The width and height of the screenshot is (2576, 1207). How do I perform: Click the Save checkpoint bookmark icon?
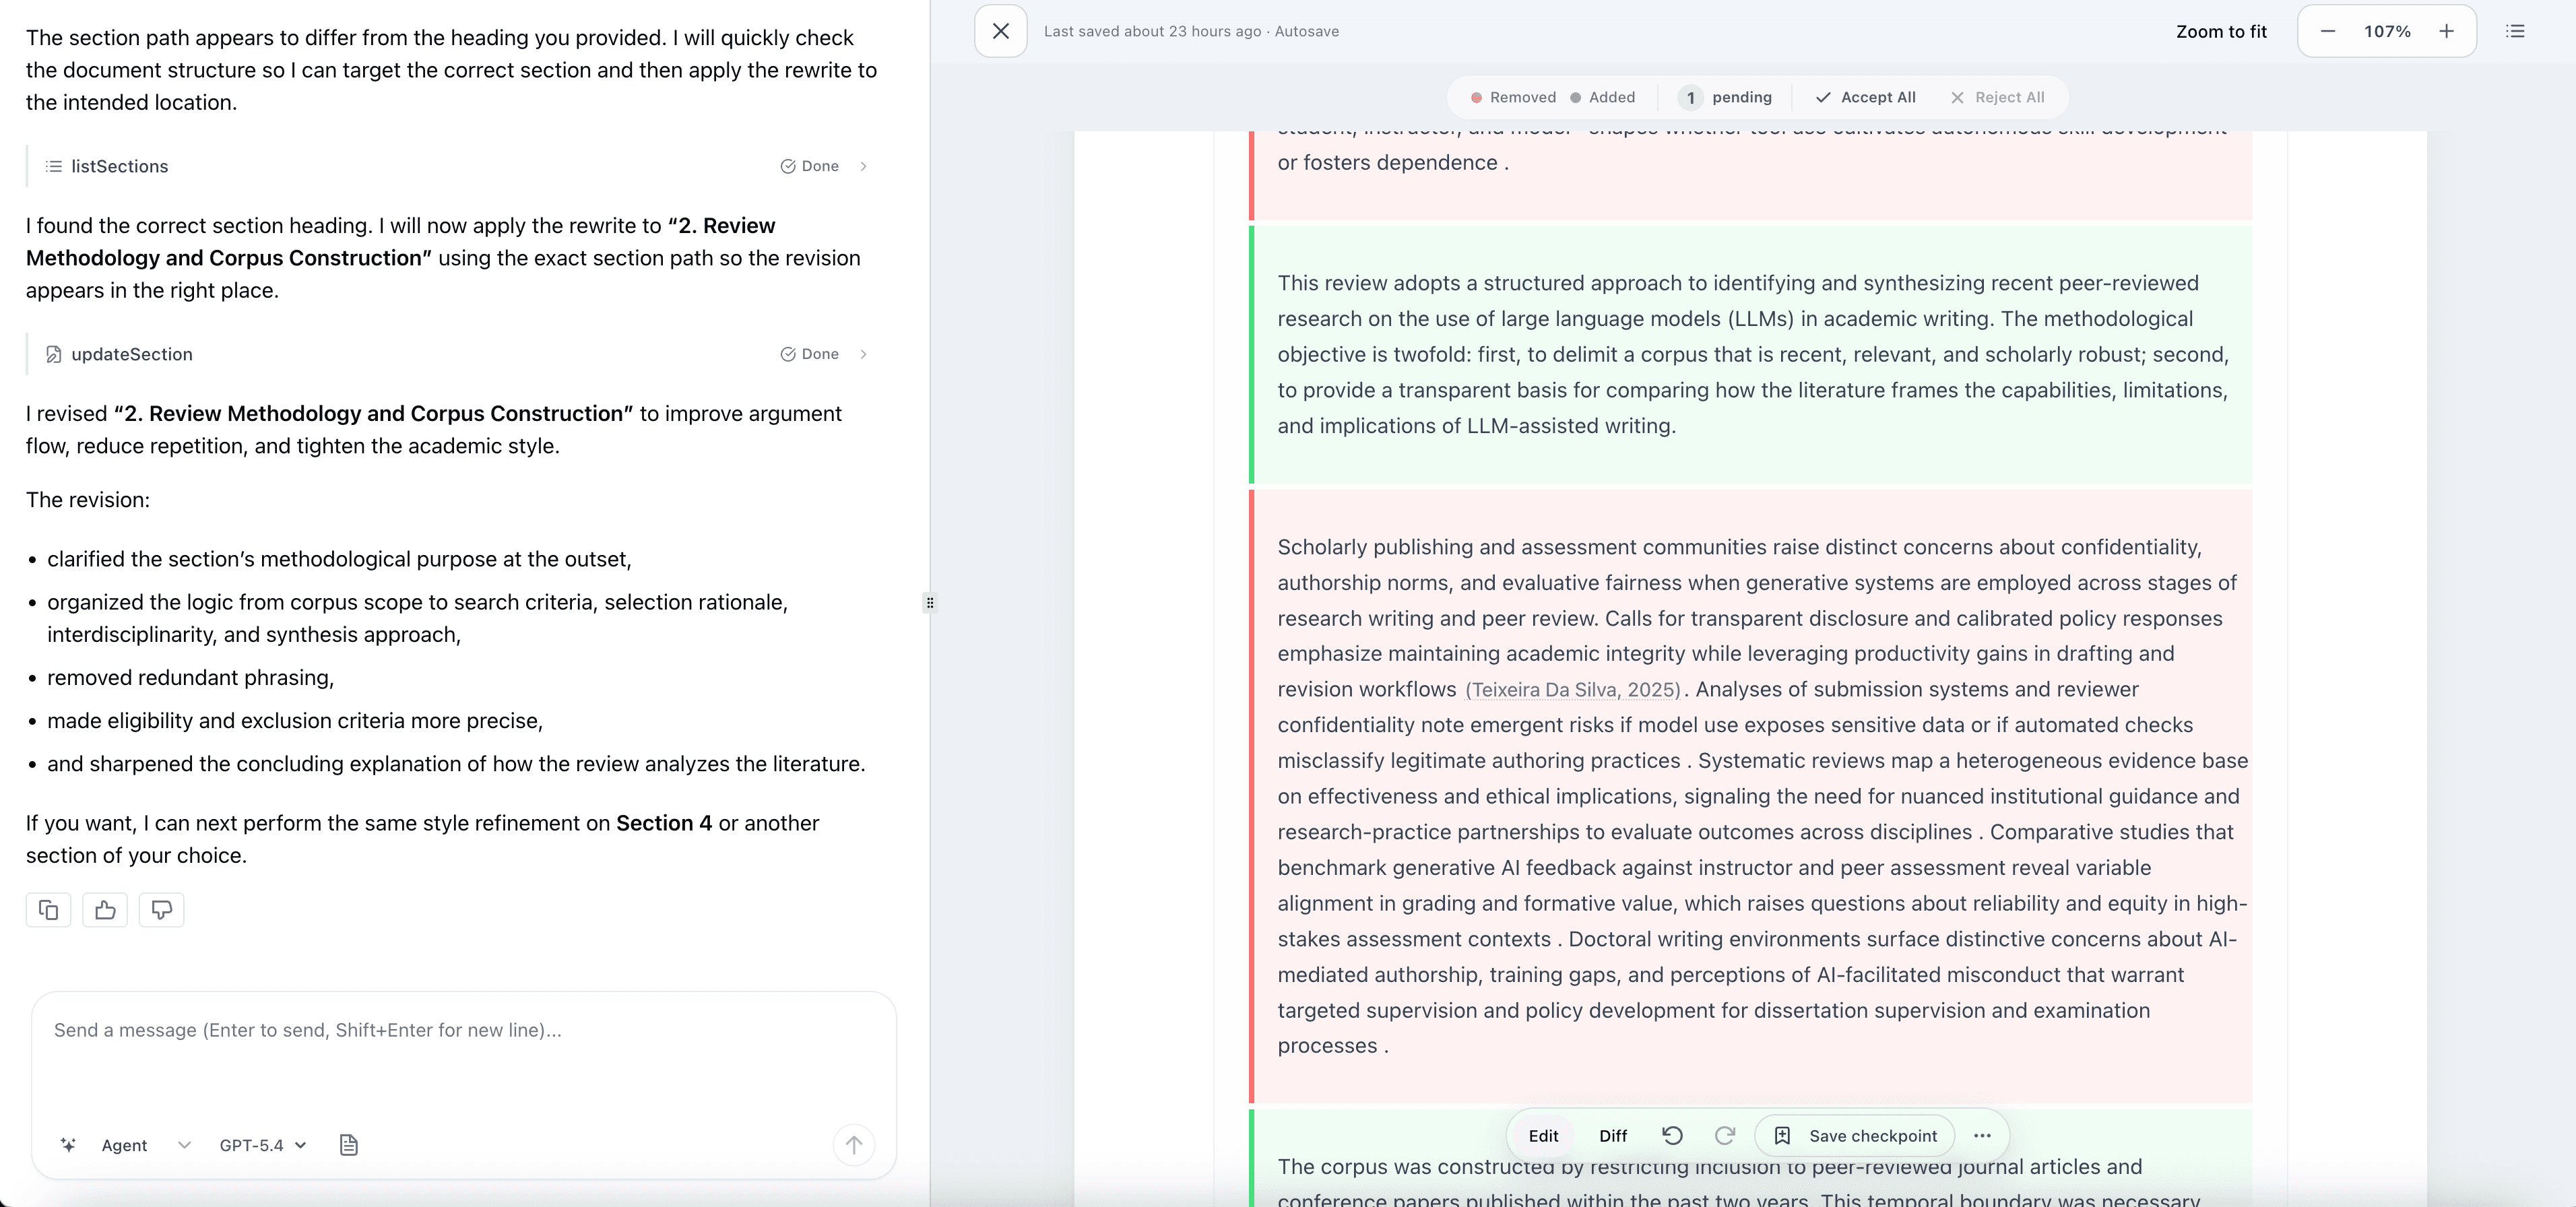[x=1782, y=1136]
